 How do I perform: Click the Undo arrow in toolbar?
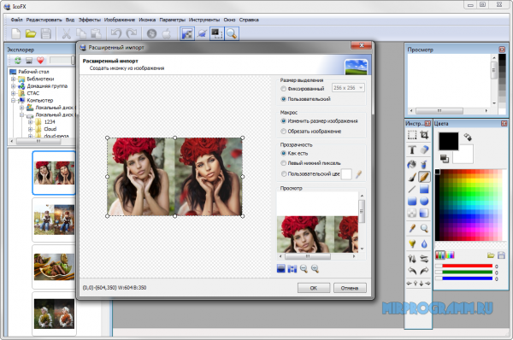pyautogui.click(x=115, y=33)
